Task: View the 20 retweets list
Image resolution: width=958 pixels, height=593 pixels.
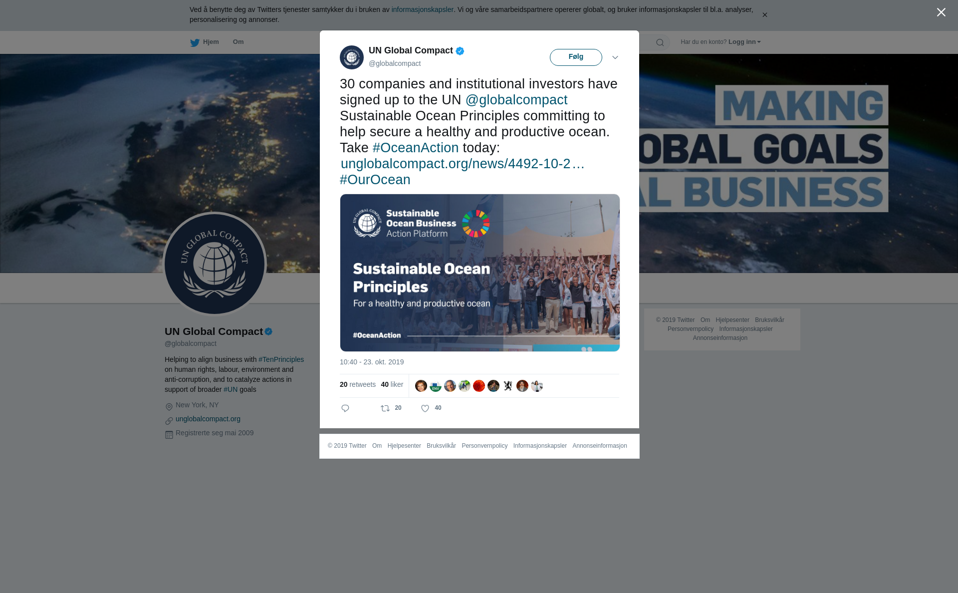Action: tap(358, 384)
